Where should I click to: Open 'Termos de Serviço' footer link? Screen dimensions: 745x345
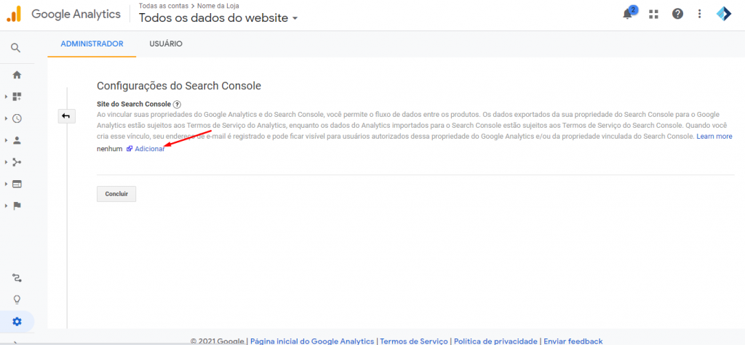tap(414, 341)
